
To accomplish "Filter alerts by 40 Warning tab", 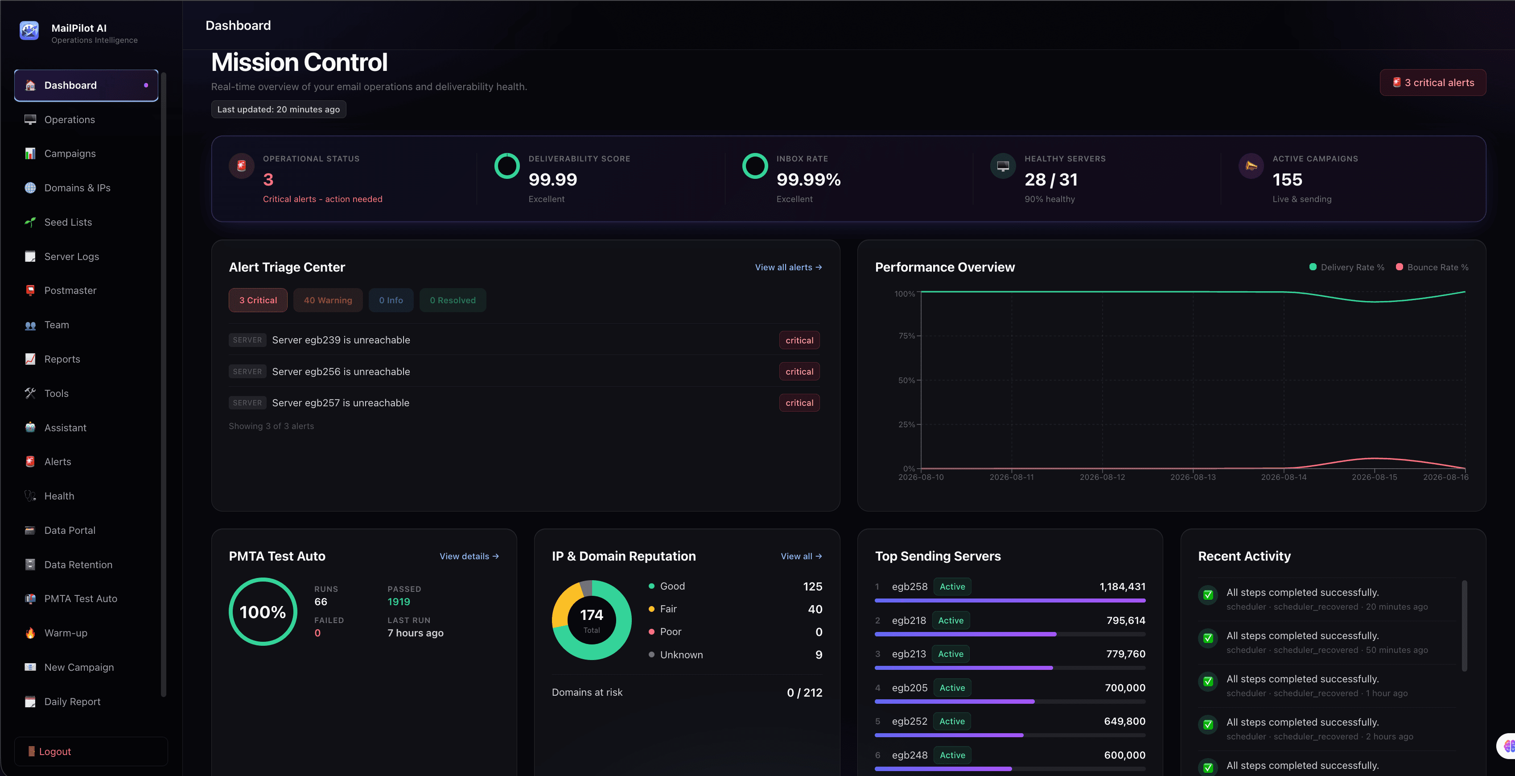I will tap(328, 300).
